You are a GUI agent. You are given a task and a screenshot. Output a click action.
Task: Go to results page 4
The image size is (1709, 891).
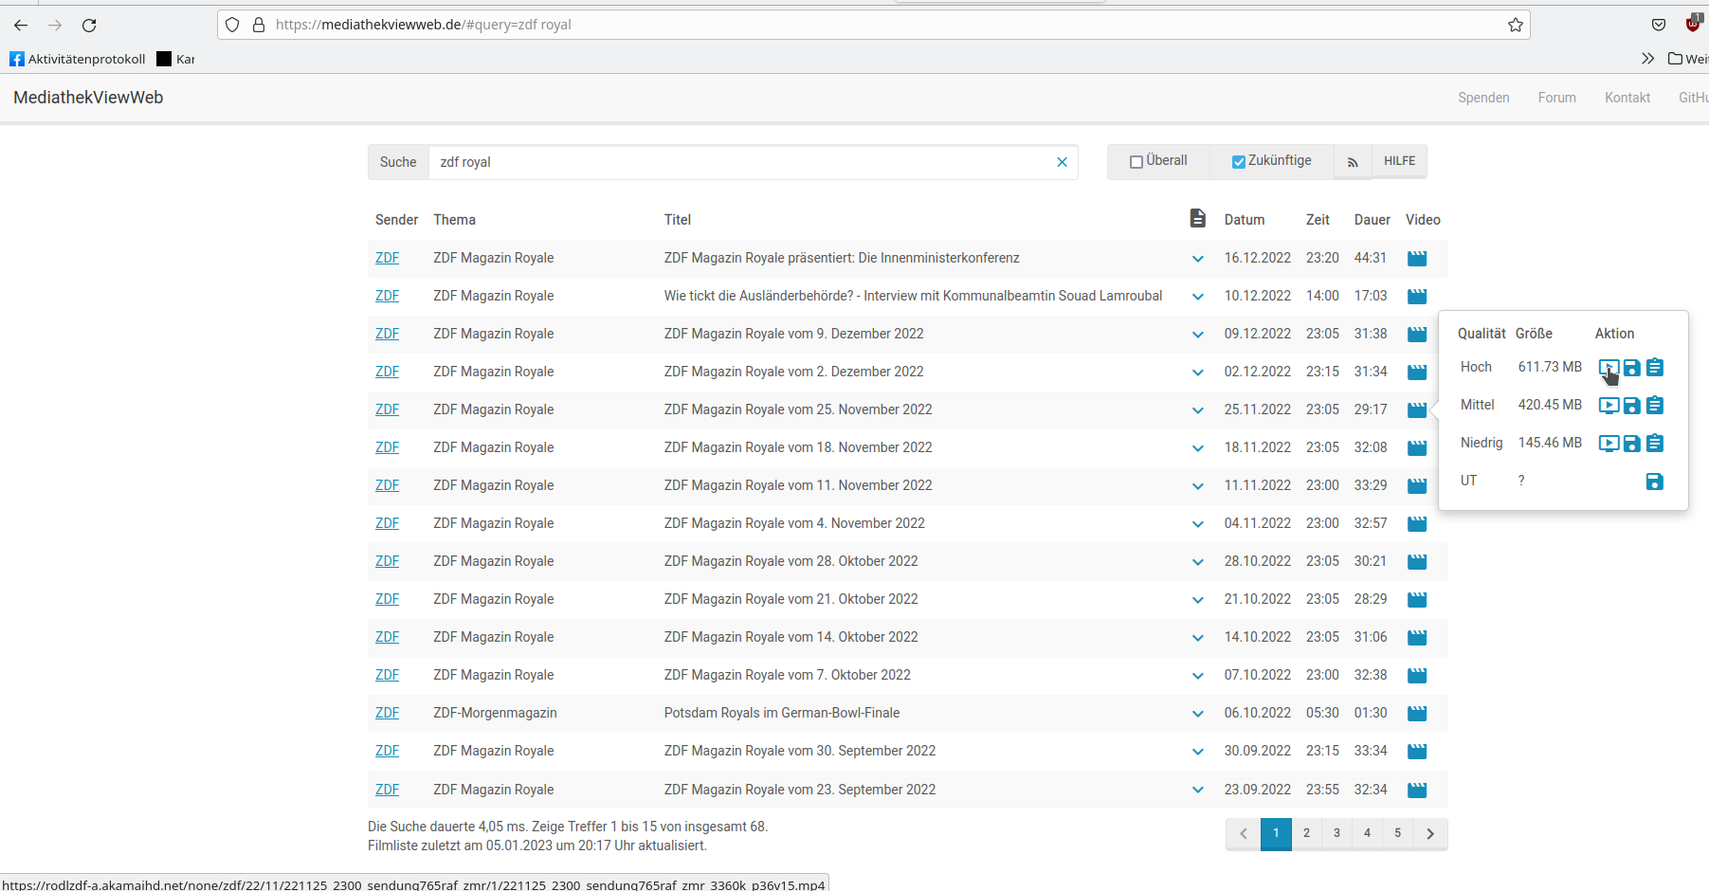[x=1367, y=833]
